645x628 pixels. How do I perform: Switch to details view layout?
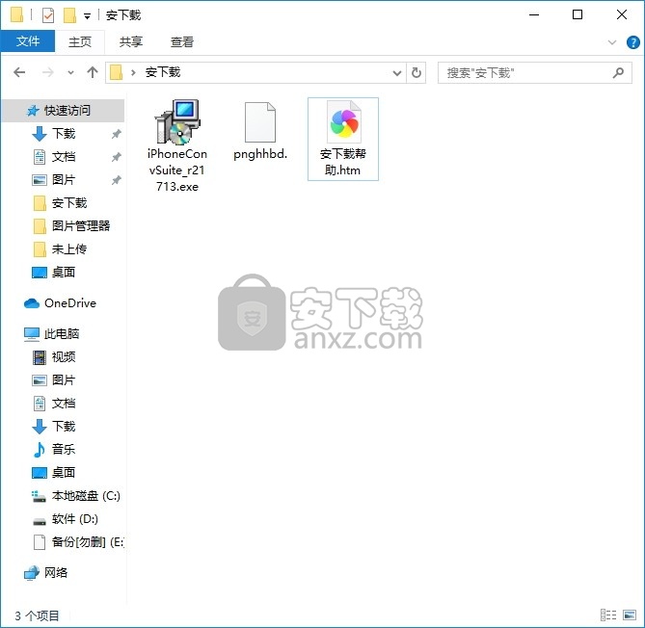coord(608,615)
